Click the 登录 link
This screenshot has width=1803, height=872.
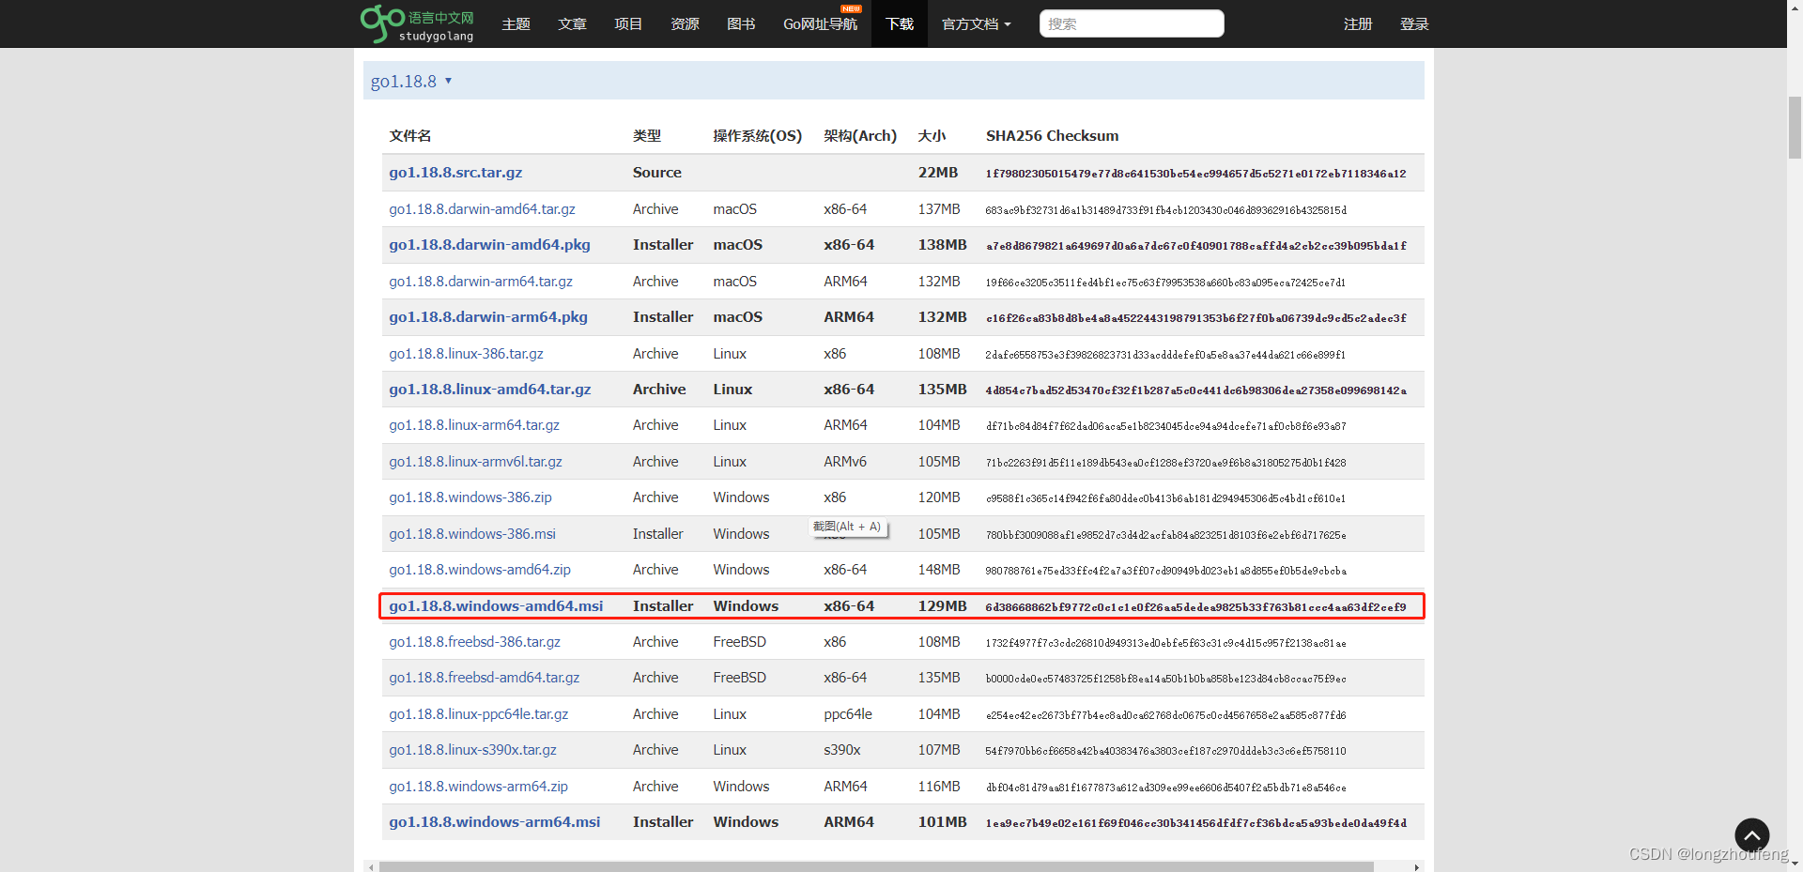coord(1414,23)
